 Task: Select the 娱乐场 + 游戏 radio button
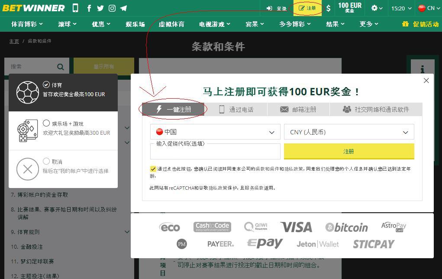46,123
